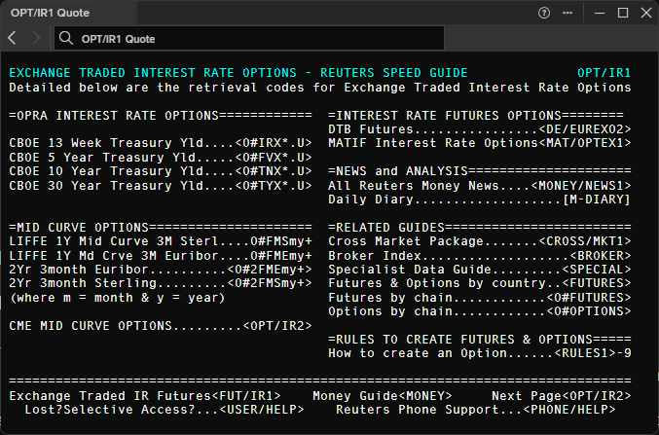This screenshot has height=435, width=659.
Task: Open Lost? Selective Access <USER/HELP>
Action: tap(262, 410)
